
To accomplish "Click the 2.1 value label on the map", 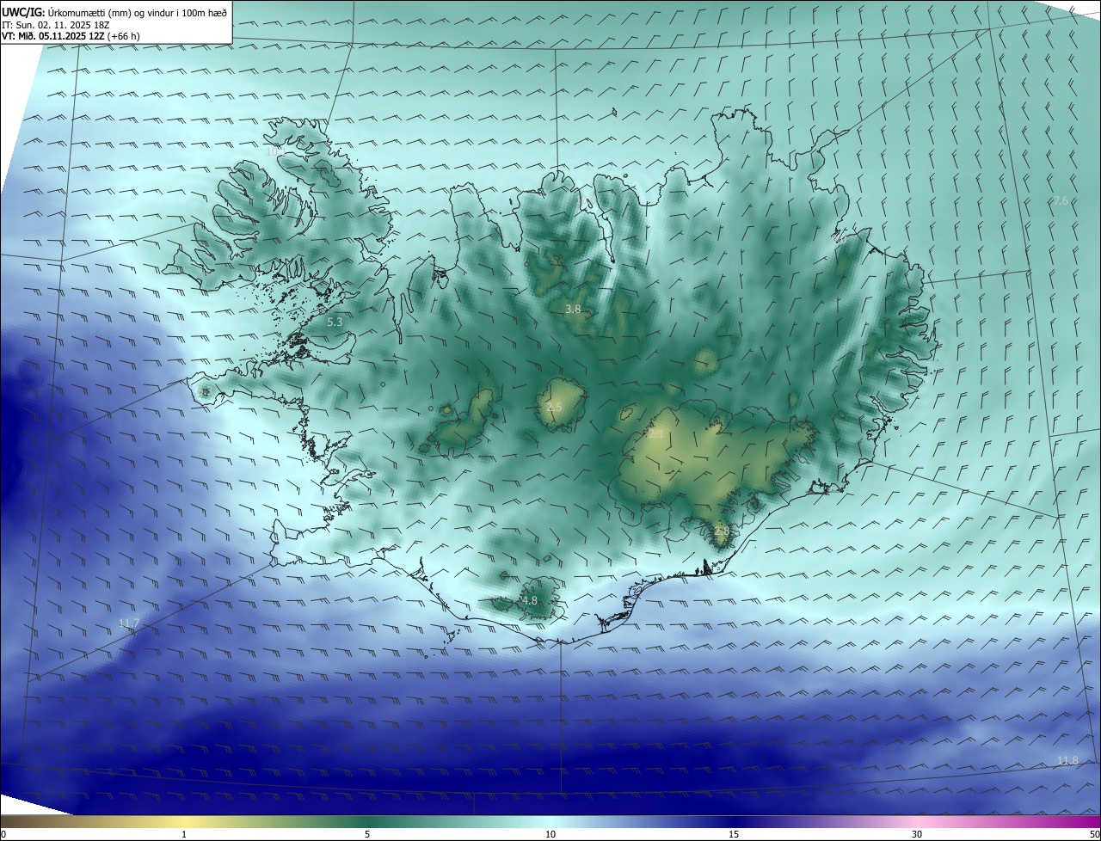I will tap(655, 435).
